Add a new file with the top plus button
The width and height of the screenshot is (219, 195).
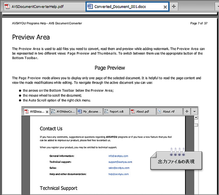[x=174, y=6]
